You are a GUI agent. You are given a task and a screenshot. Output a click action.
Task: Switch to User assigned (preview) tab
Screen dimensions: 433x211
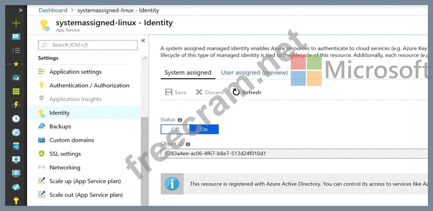[x=254, y=73]
